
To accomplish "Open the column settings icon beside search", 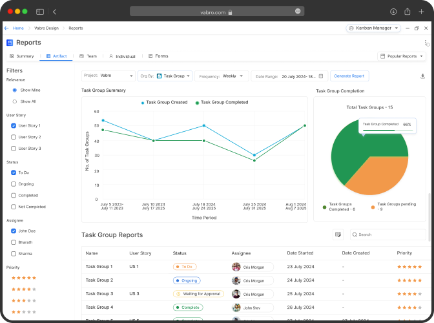I will click(338, 234).
